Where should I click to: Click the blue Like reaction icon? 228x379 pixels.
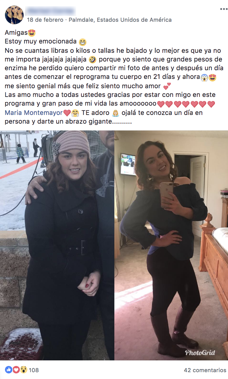coord(8,370)
